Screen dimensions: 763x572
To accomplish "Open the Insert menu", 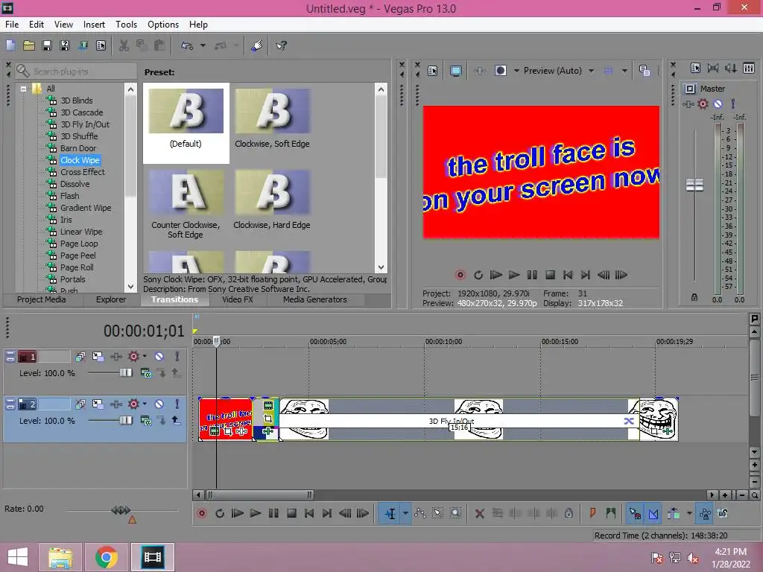I will click(x=94, y=25).
